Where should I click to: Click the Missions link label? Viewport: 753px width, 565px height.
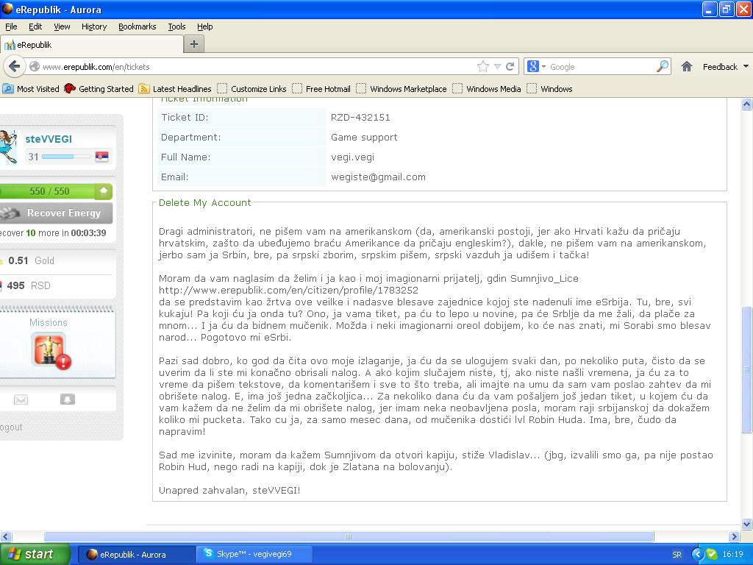click(x=49, y=322)
